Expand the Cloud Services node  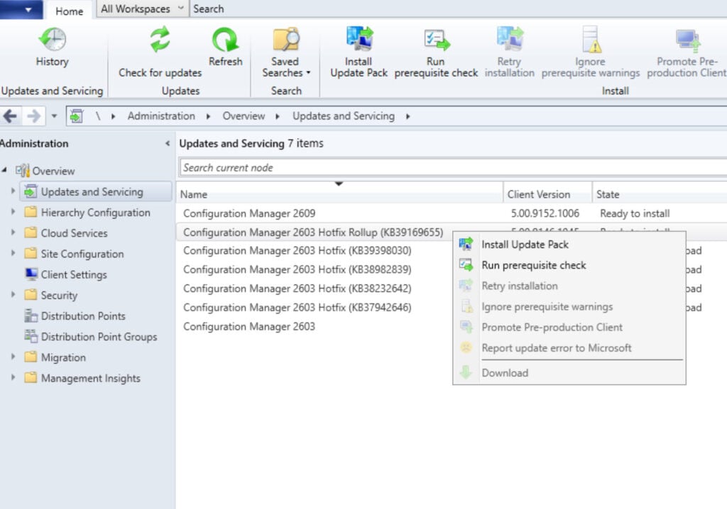[13, 232]
